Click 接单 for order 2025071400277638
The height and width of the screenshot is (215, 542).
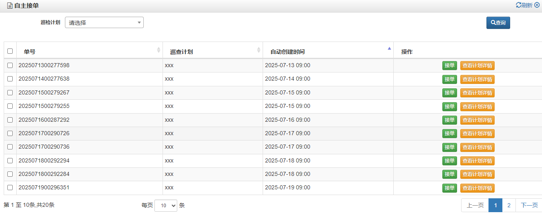(450, 79)
